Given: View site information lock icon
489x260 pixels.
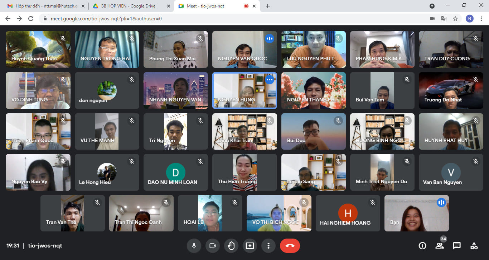Looking at the screenshot, I should tap(45, 19).
